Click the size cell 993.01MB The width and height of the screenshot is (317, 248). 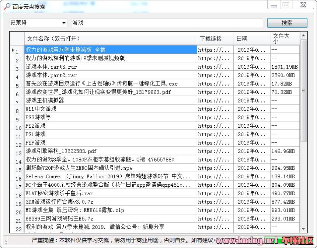[x=285, y=210]
